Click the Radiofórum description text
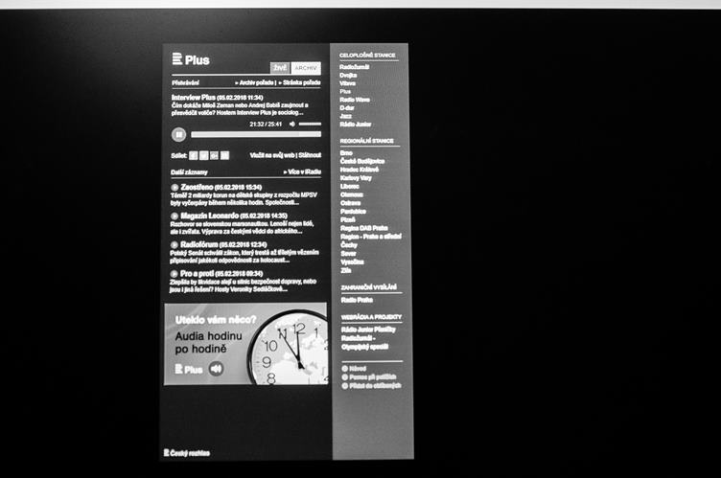721x478 pixels. (244, 257)
